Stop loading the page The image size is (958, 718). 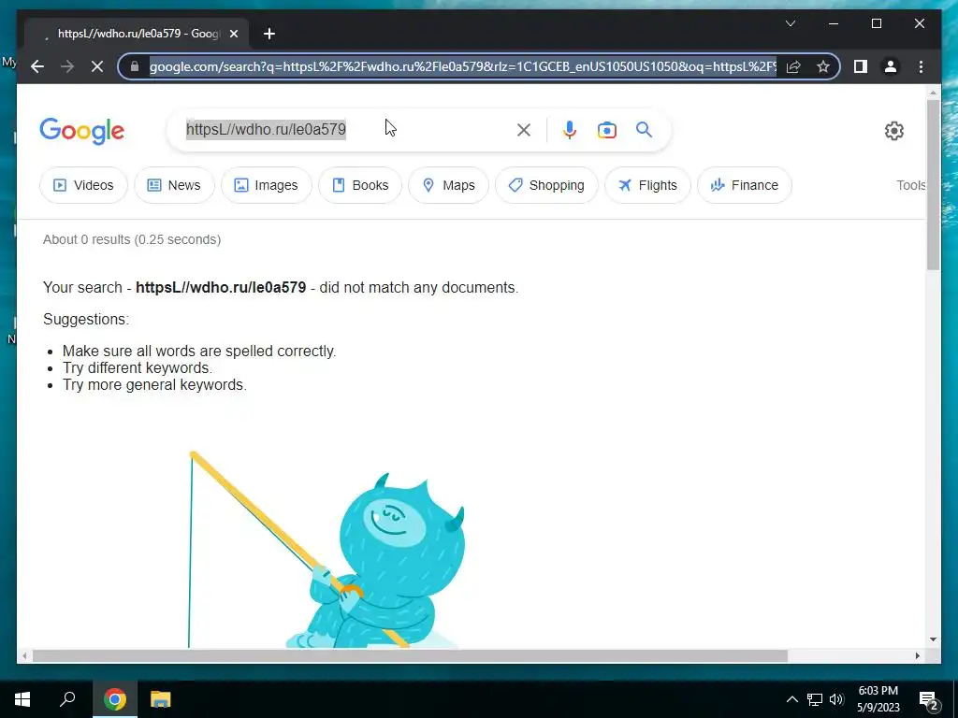(96, 66)
